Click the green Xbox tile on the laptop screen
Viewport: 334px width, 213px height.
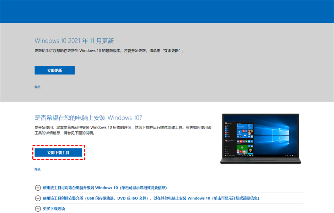[x=242, y=147]
